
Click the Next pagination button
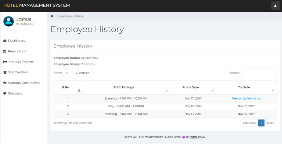tap(270, 123)
